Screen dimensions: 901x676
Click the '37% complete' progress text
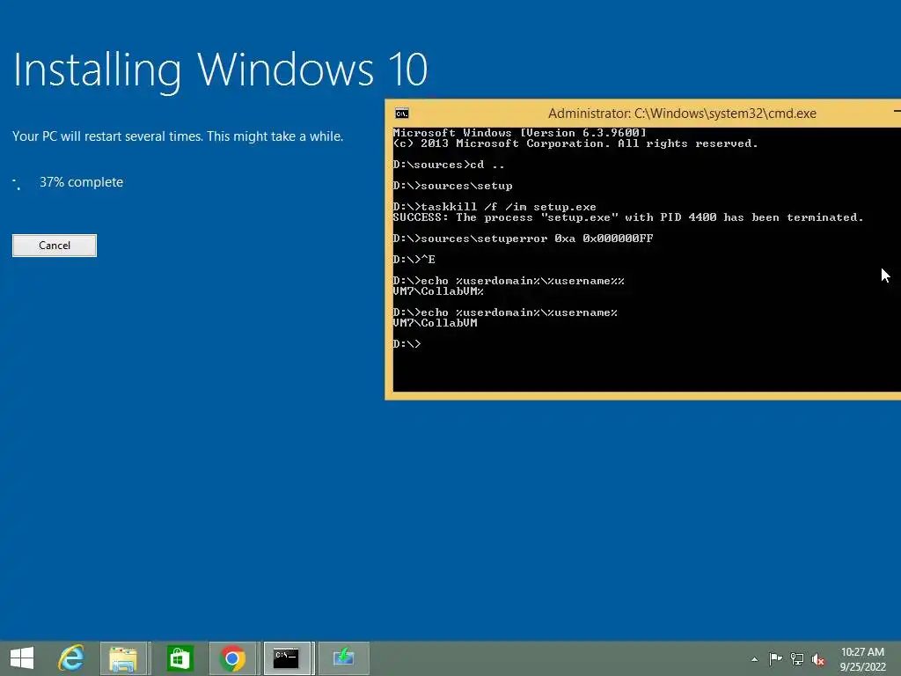[x=81, y=182]
